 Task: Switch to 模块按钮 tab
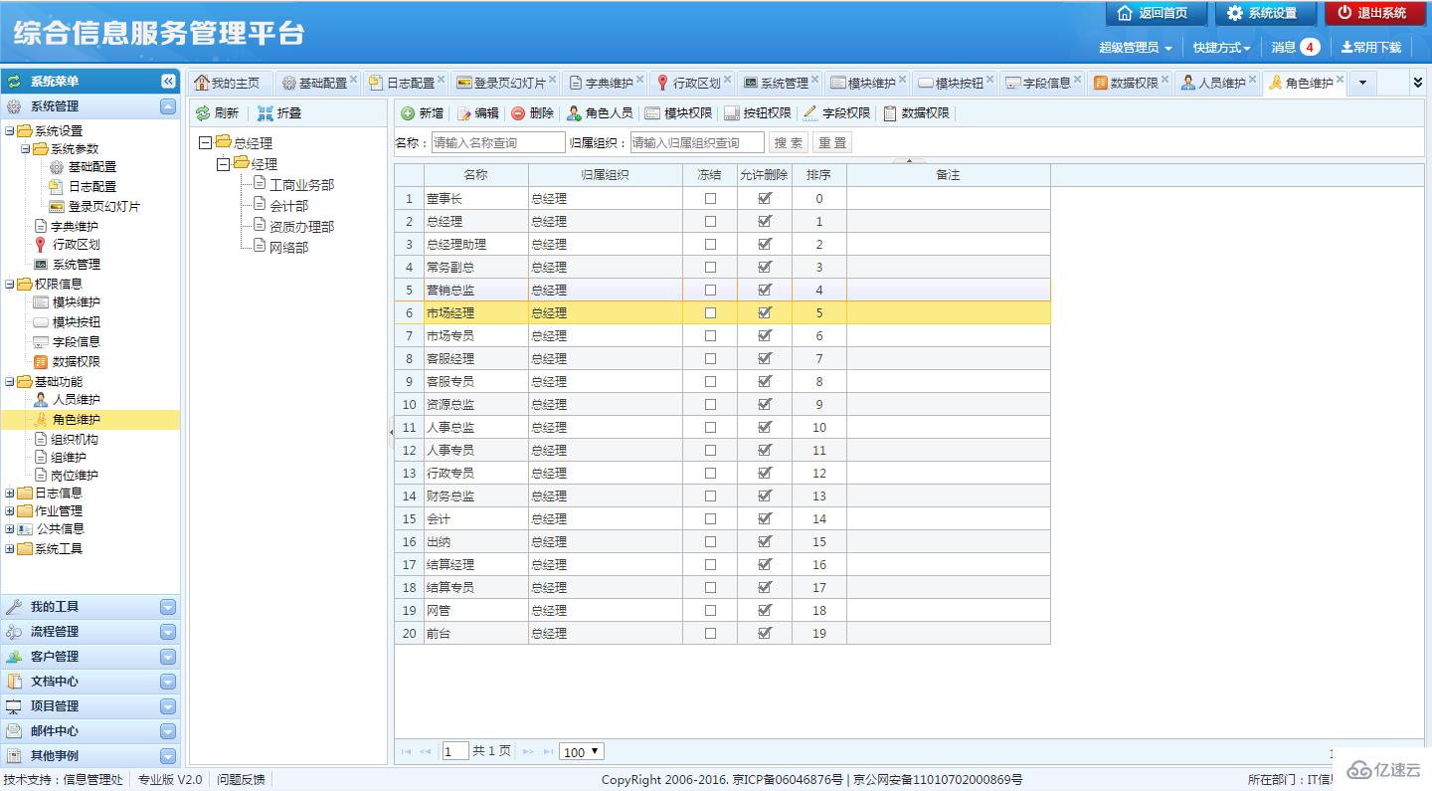pyautogui.click(x=953, y=84)
